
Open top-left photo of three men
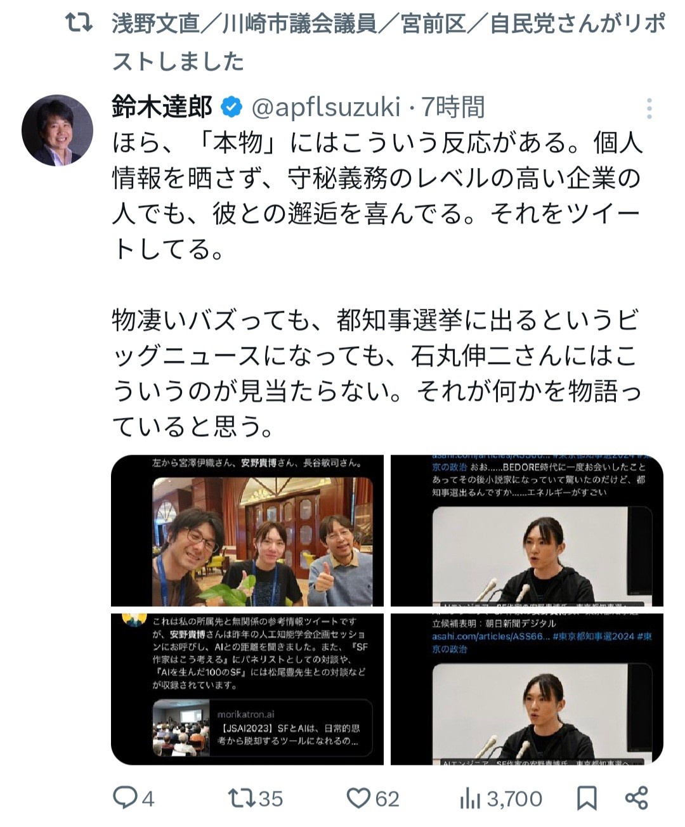tap(247, 531)
